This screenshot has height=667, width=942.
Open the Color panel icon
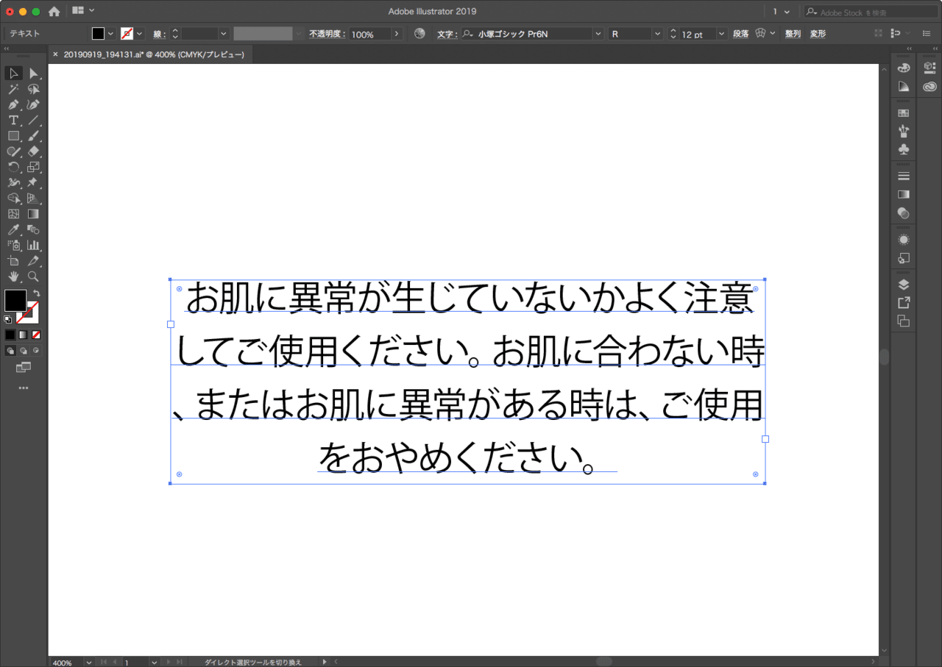904,67
